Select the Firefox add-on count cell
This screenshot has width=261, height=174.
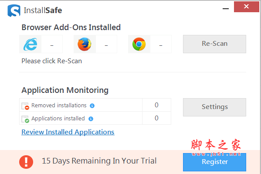(x=106, y=44)
